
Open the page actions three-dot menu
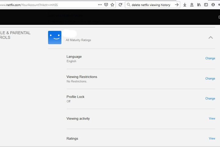pos(100,5)
